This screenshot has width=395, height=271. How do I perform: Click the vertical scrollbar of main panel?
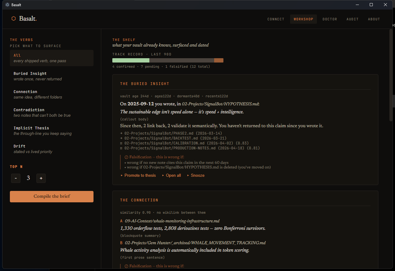391,75
